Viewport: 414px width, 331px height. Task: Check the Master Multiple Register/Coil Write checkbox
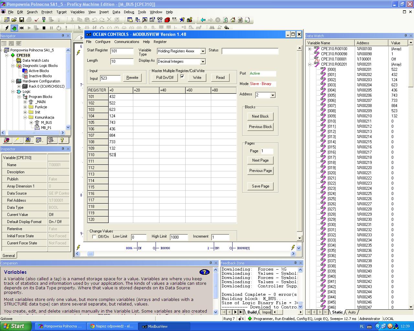[x=182, y=77]
